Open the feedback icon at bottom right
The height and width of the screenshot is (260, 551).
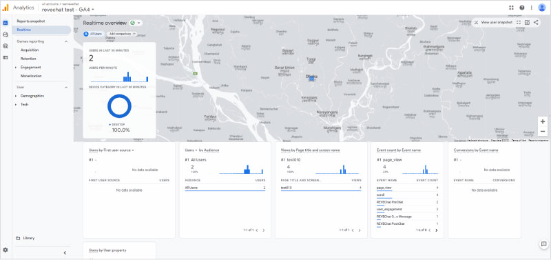[543, 244]
